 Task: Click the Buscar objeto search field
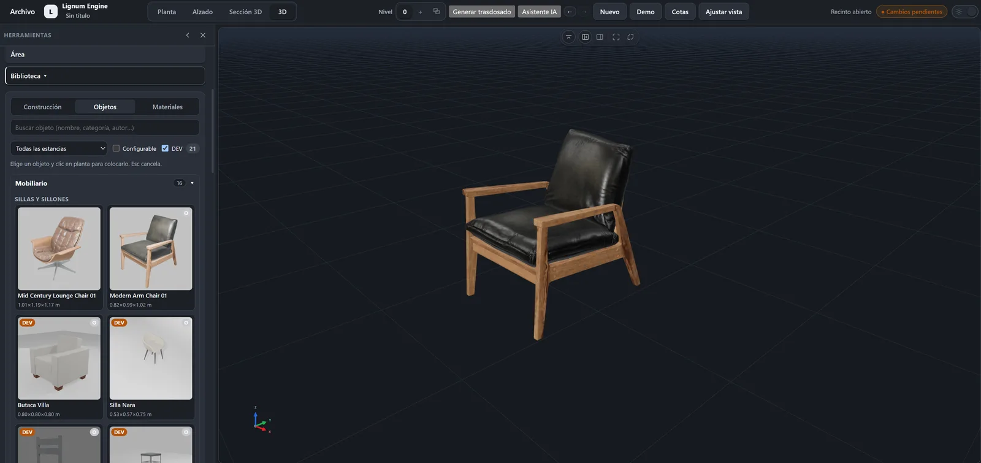[105, 128]
